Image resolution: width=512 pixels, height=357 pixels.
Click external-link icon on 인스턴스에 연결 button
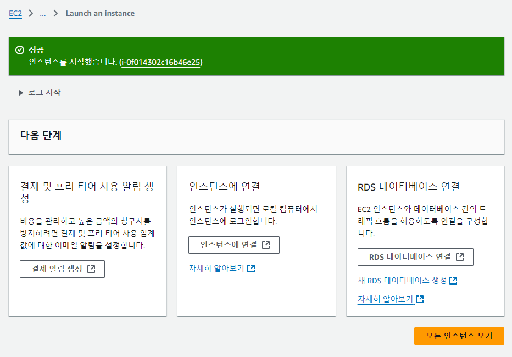coord(266,245)
